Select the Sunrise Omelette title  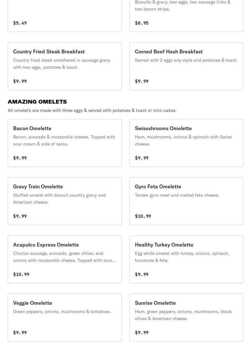155,303
